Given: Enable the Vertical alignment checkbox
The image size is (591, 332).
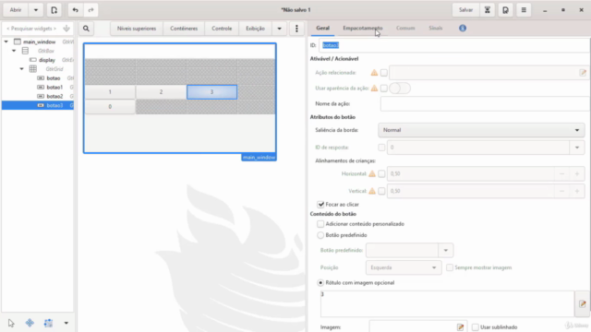Looking at the screenshot, I should coord(381,191).
